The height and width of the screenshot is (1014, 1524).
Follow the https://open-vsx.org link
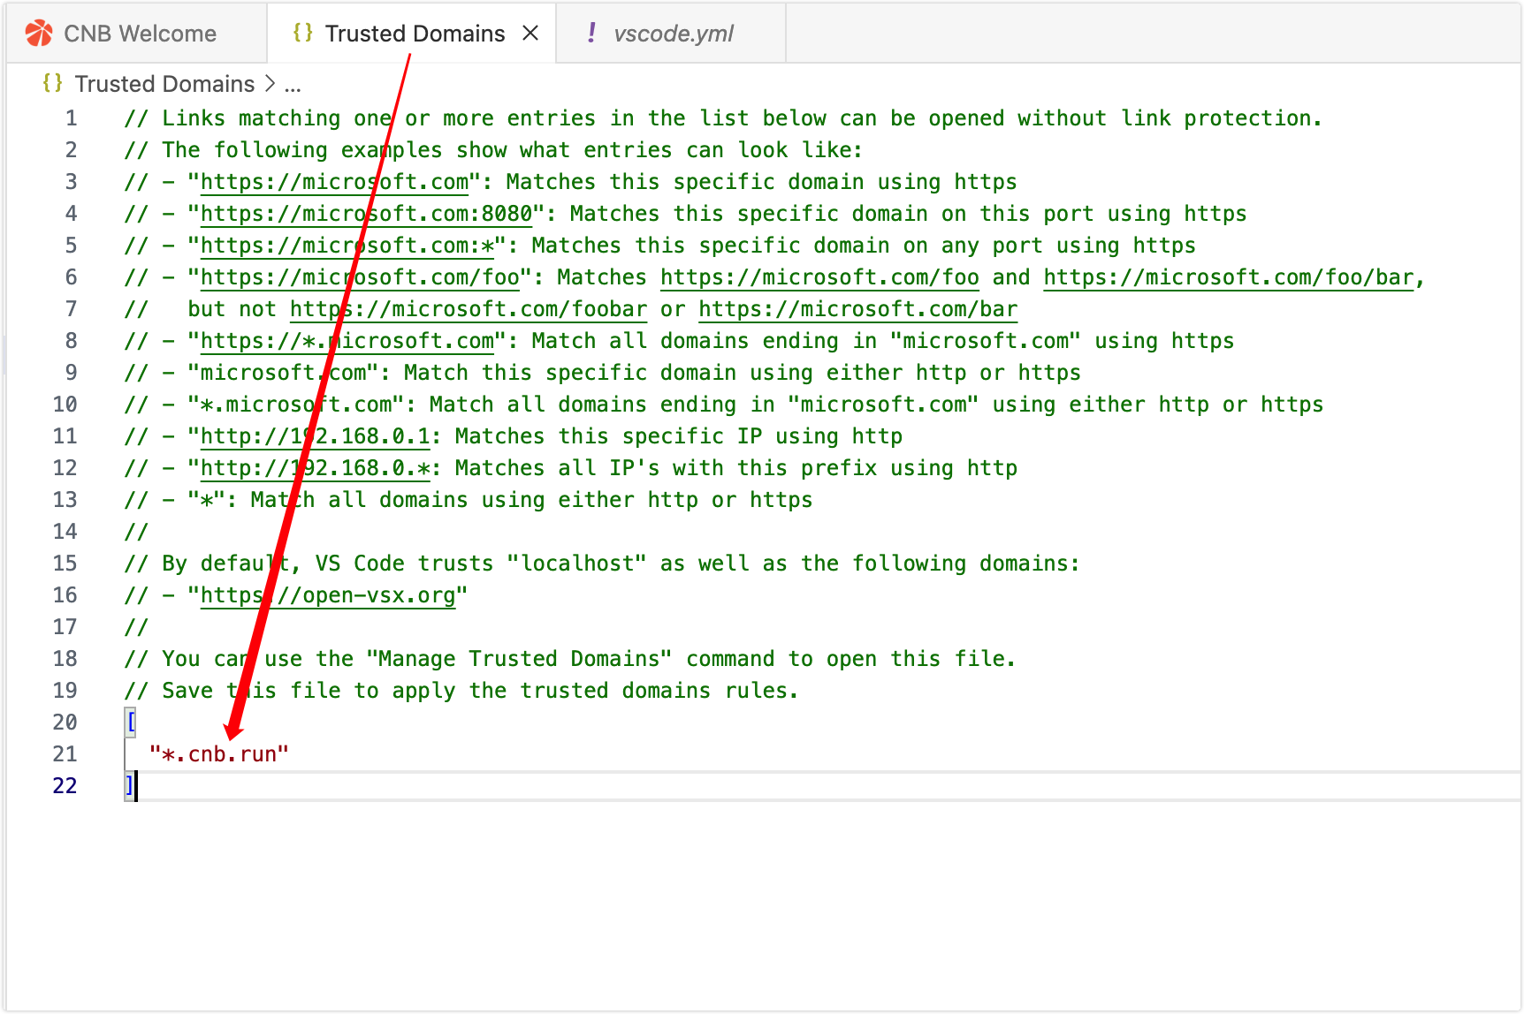click(x=327, y=595)
